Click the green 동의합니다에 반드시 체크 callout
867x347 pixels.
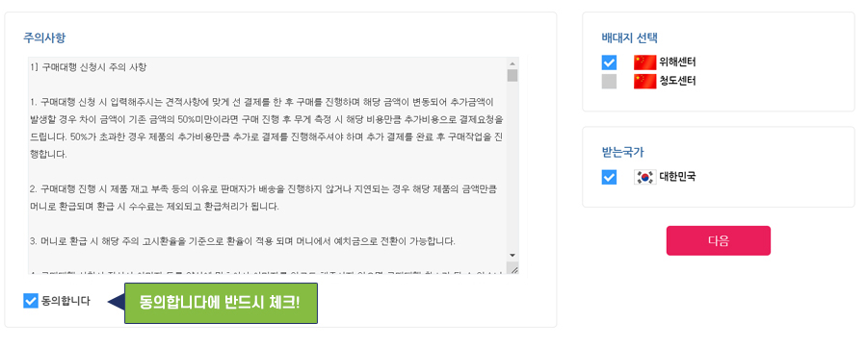pos(221,303)
